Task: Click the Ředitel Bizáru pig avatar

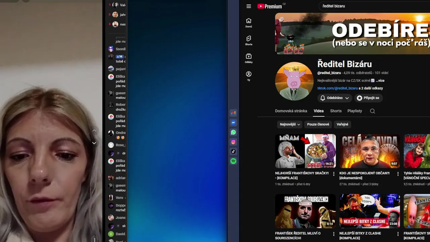Action: 294,81
